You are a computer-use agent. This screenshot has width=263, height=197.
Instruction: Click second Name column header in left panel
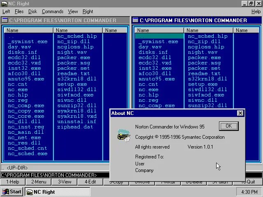point(78,30)
